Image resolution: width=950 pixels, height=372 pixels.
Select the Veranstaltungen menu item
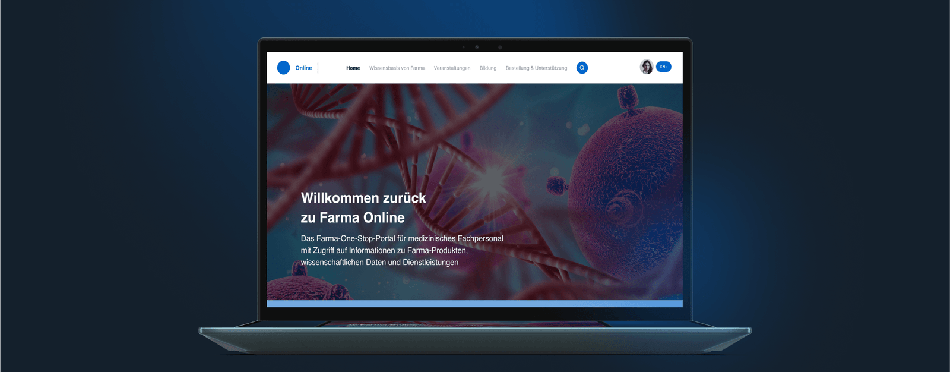(452, 68)
